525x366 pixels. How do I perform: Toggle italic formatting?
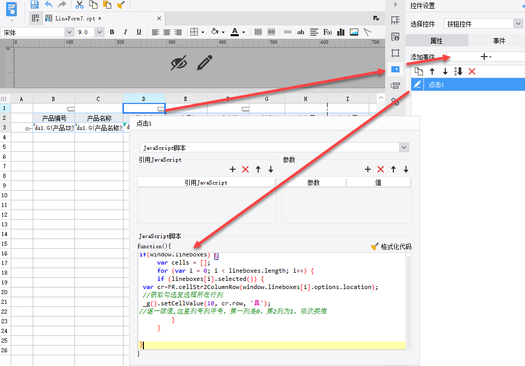click(125, 32)
